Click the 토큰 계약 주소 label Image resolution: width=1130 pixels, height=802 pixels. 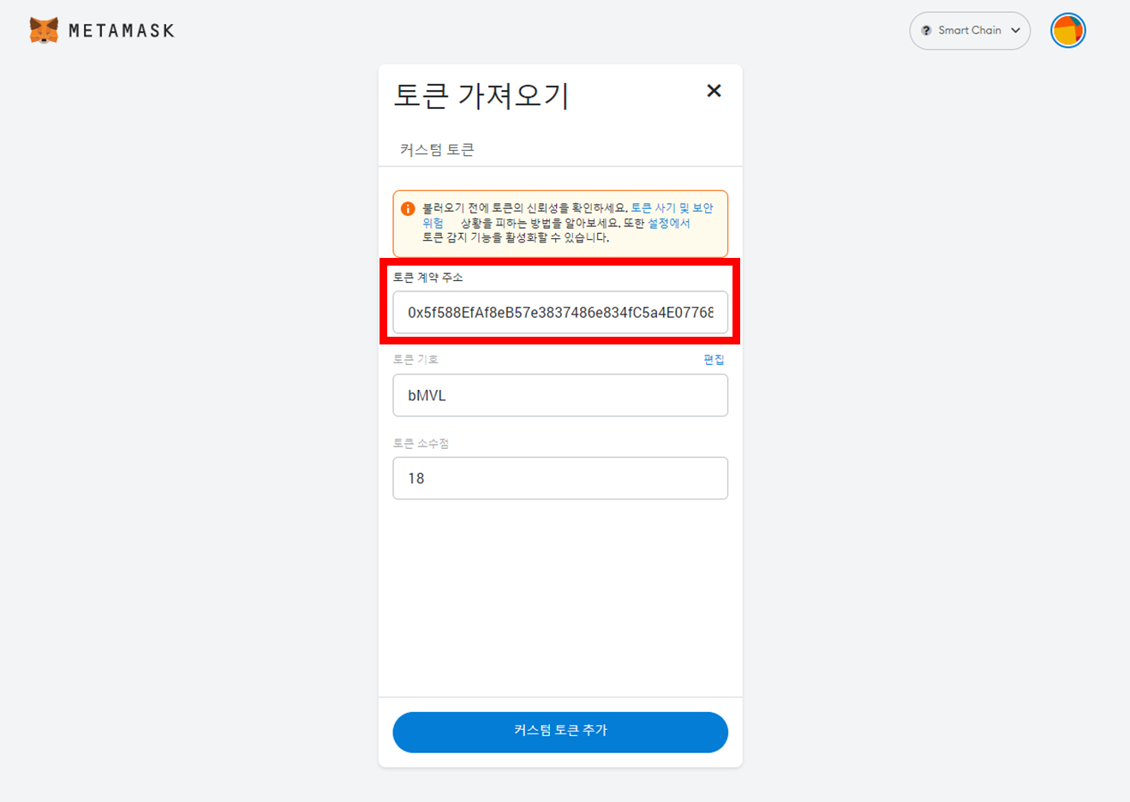(428, 278)
